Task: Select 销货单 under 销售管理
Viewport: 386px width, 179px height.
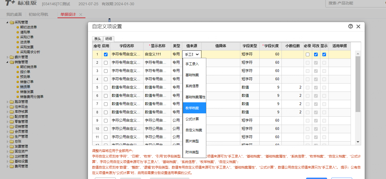Action: point(25,87)
